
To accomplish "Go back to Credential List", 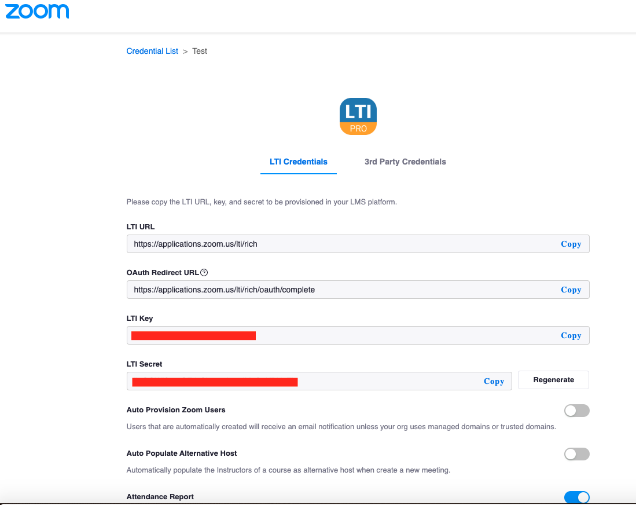I will tap(152, 51).
